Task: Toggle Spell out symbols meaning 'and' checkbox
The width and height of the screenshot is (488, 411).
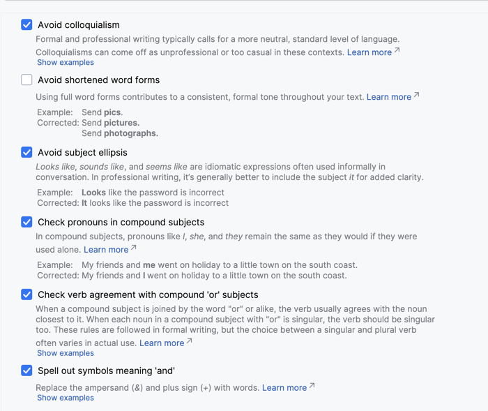Action: (26, 371)
